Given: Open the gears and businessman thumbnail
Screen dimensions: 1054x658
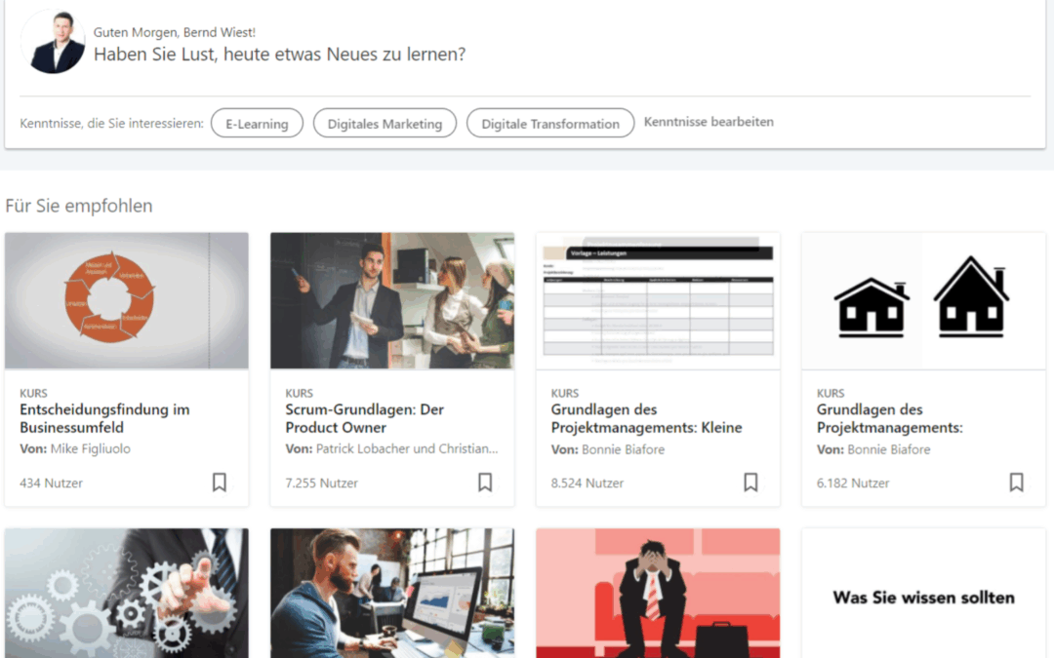Looking at the screenshot, I should click(127, 594).
